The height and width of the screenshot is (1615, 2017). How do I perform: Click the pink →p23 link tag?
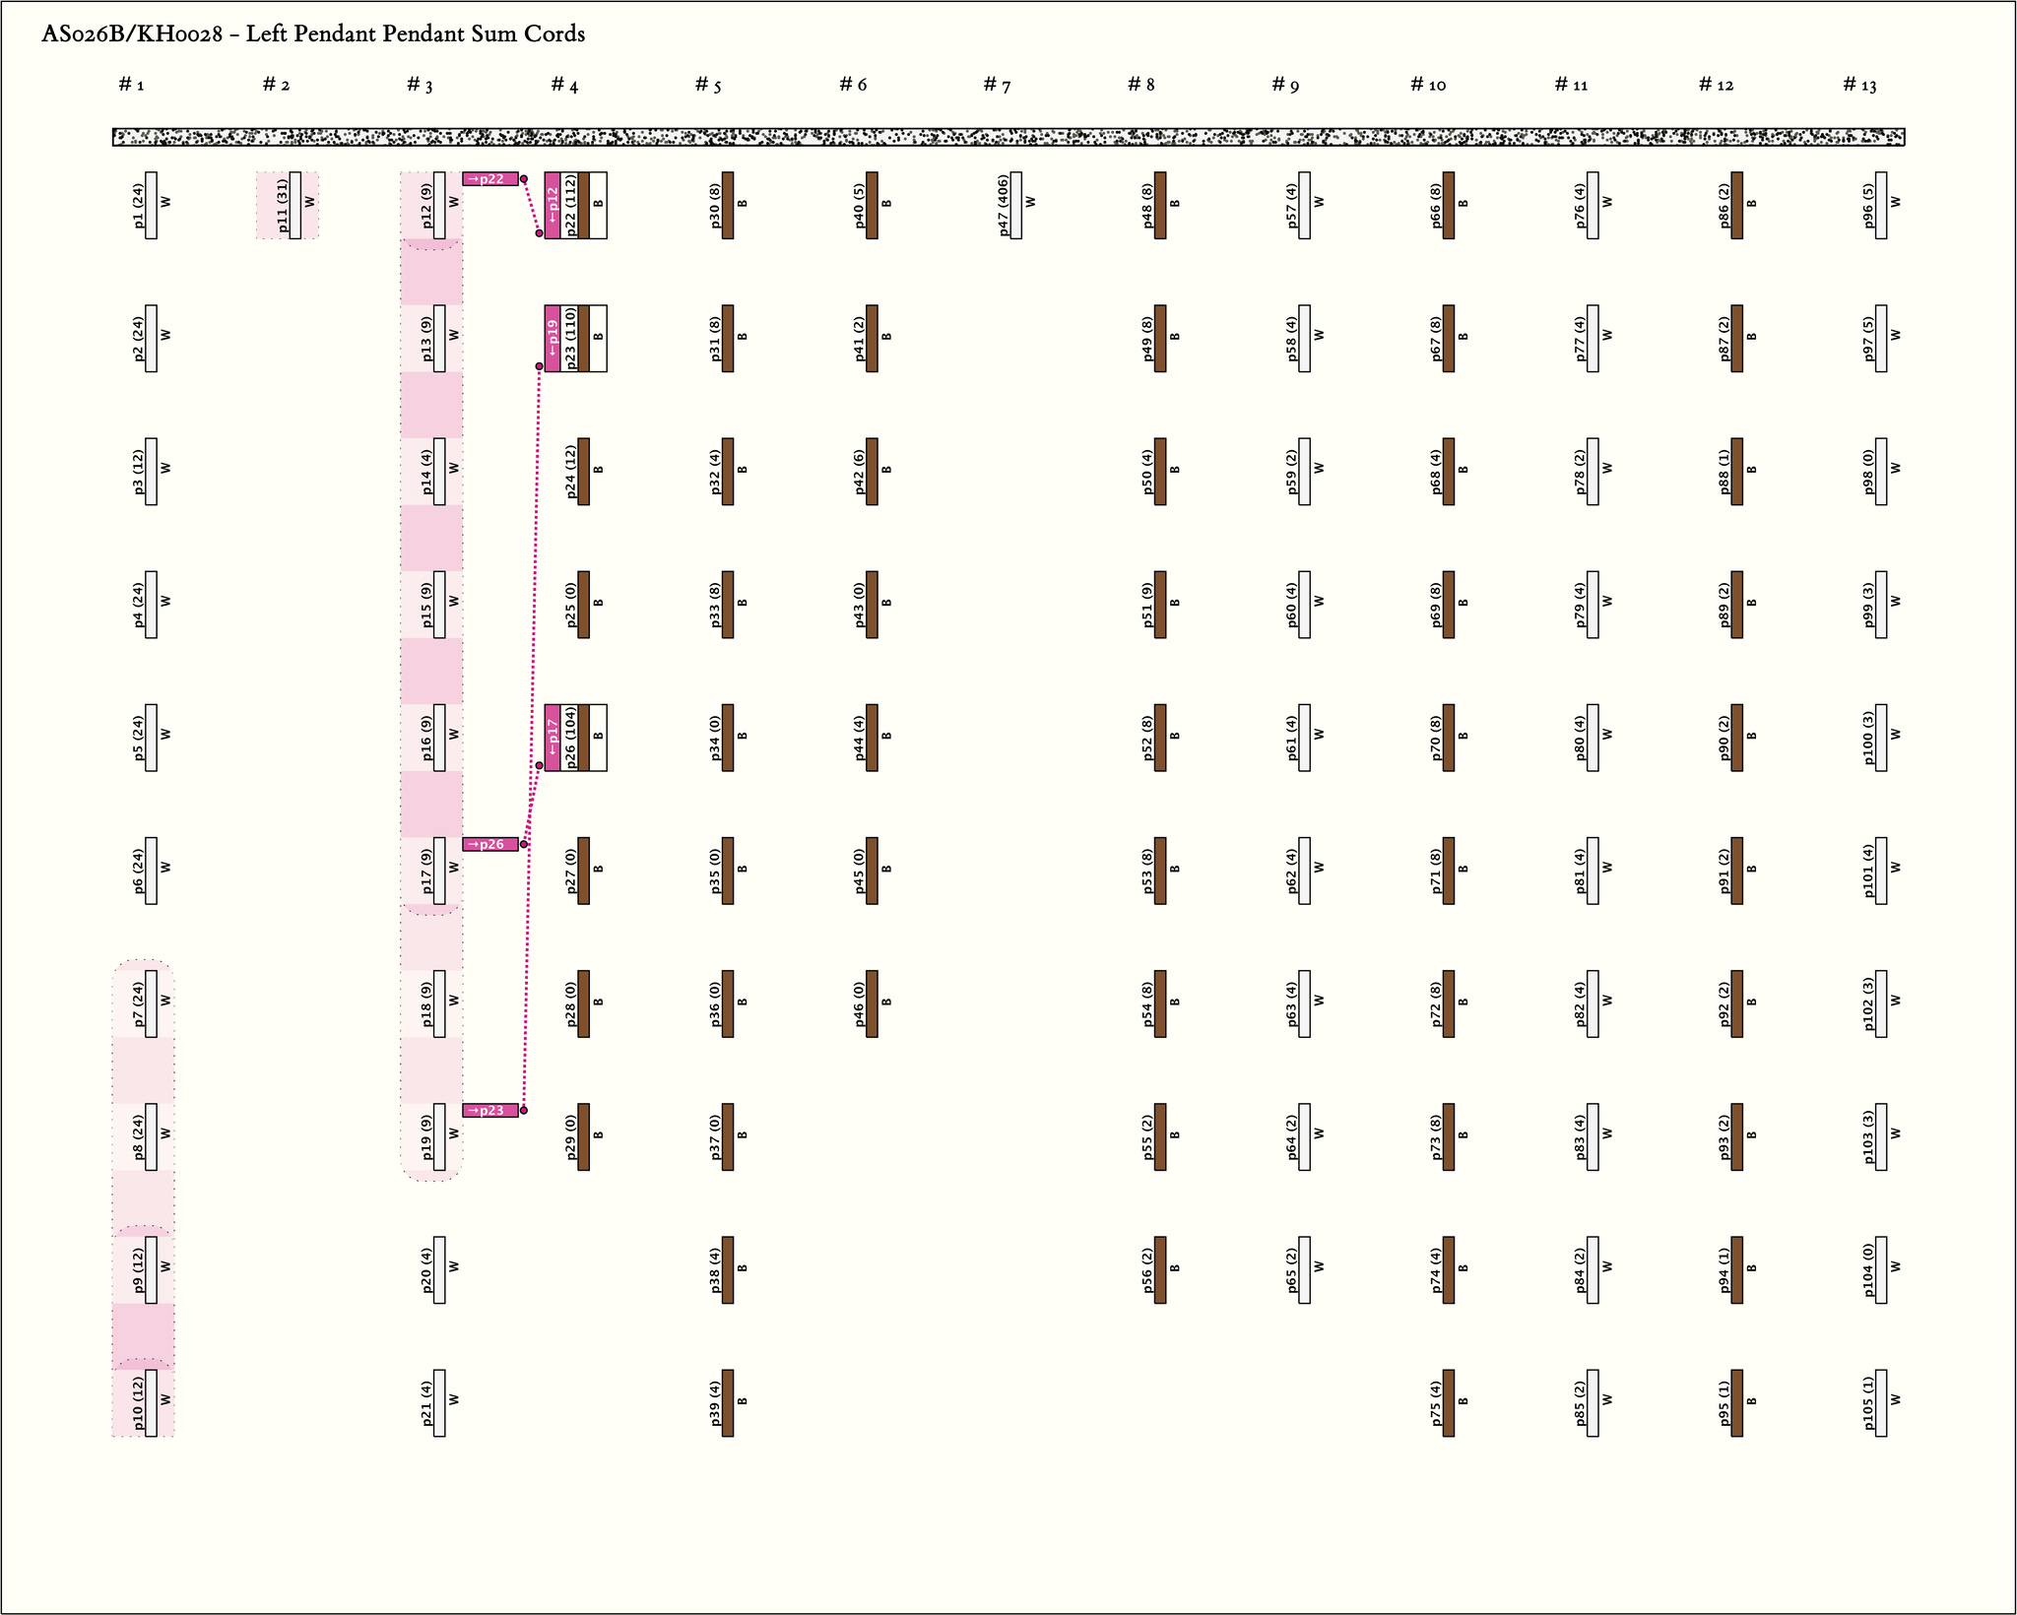490,1110
